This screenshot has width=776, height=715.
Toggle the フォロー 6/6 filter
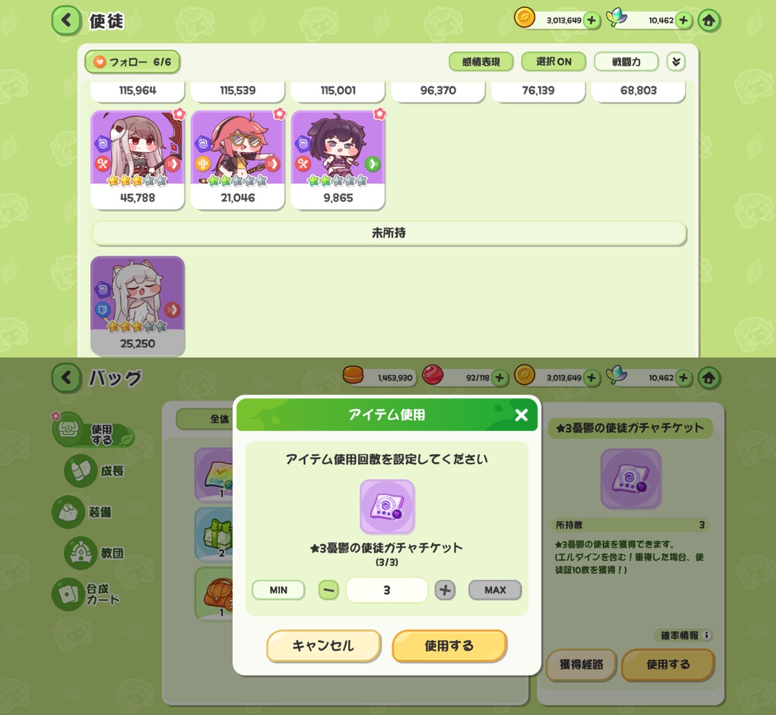[x=132, y=62]
